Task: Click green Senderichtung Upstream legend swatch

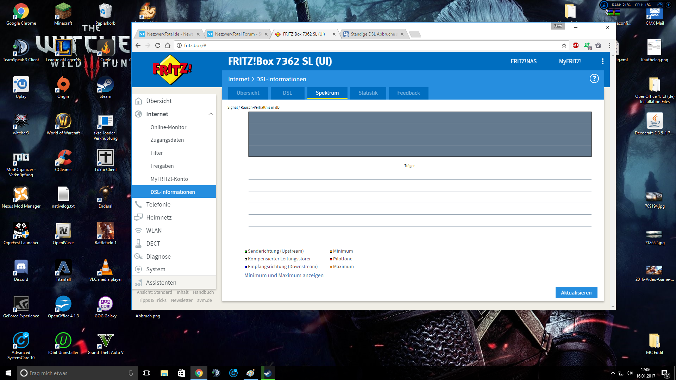Action: click(x=246, y=251)
